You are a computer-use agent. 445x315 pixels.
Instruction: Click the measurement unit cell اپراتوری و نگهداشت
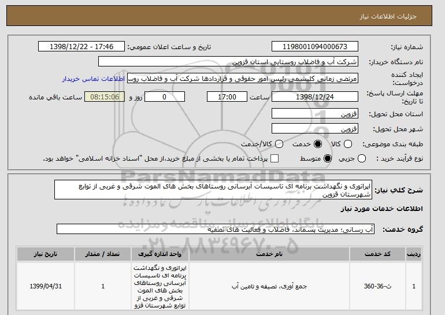coord(160,287)
